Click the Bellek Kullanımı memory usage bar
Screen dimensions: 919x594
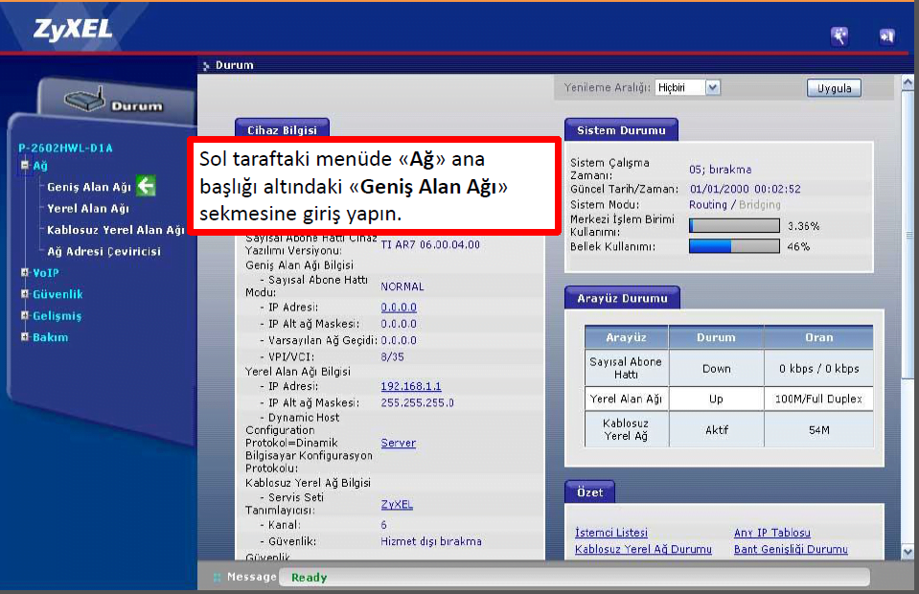(x=732, y=245)
